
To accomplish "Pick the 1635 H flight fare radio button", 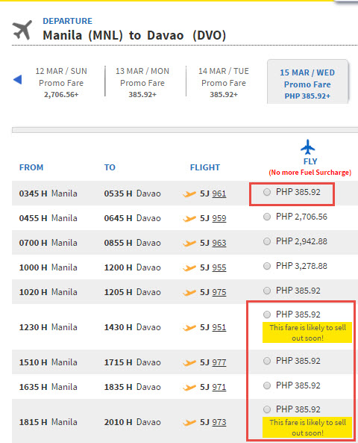I will click(x=267, y=385).
